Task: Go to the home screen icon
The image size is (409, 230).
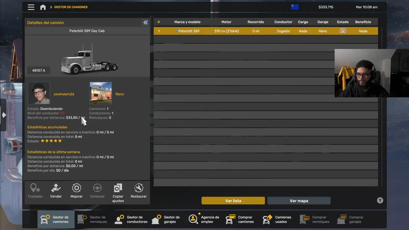Action: pyautogui.click(x=43, y=7)
